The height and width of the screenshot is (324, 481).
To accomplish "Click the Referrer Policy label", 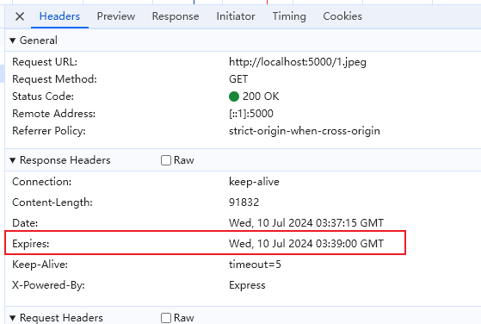I will (49, 131).
